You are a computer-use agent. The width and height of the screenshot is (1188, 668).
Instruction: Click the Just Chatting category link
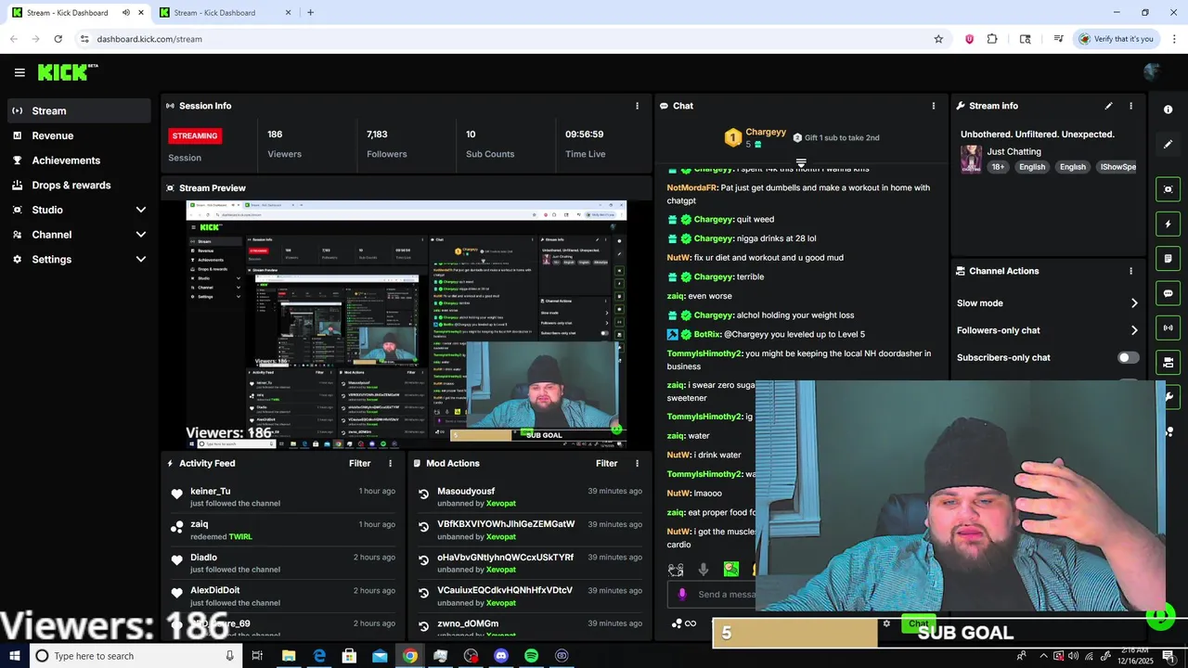point(1014,151)
